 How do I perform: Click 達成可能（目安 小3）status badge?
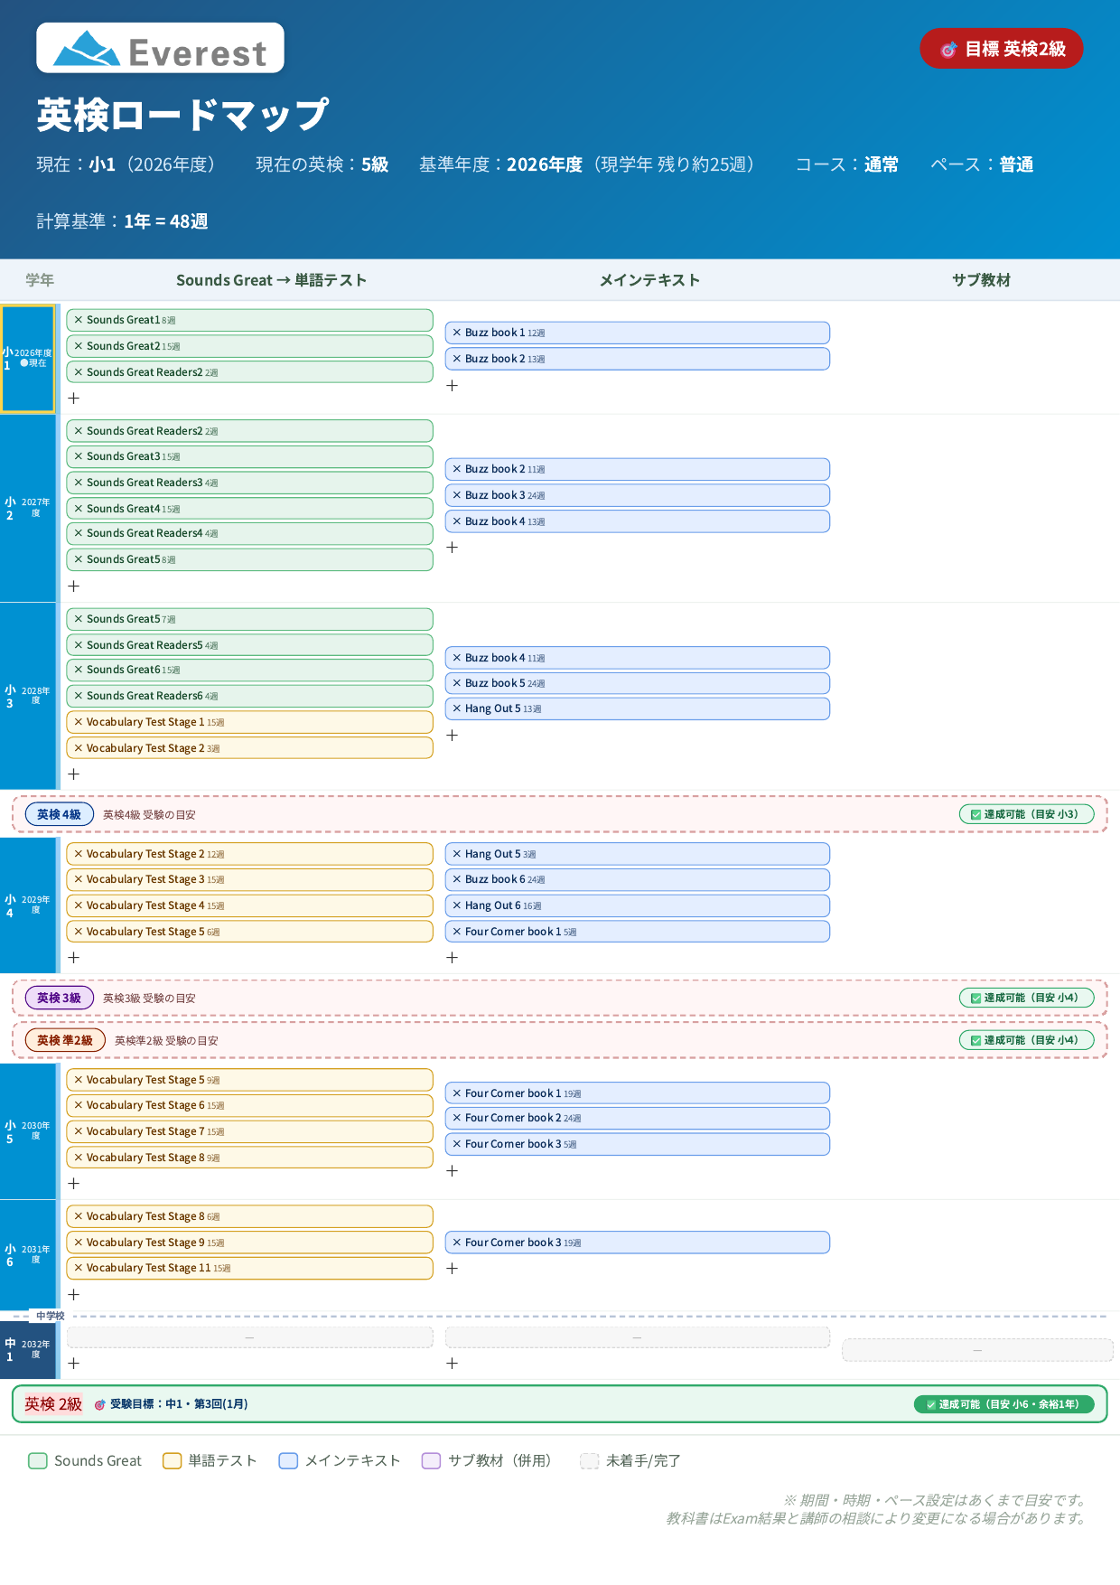[1026, 814]
